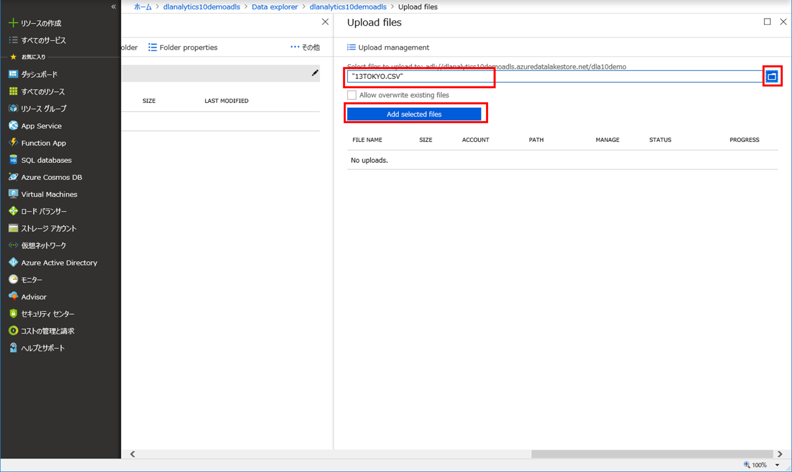This screenshot has height=472, width=792.
Task: Open the Upload management text link
Action: click(x=394, y=47)
